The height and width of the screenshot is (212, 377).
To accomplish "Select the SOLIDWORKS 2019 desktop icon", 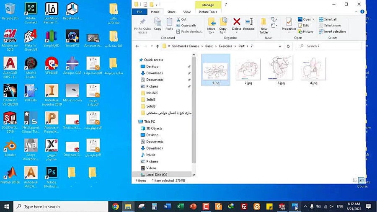I will (x=10, y=122).
